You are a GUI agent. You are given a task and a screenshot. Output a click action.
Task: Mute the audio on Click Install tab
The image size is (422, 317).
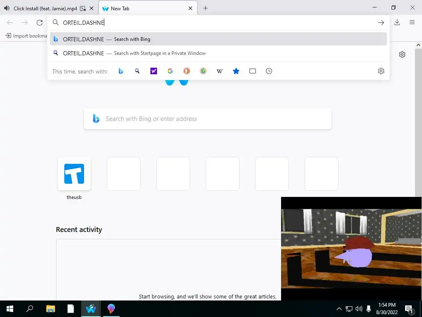pos(7,8)
